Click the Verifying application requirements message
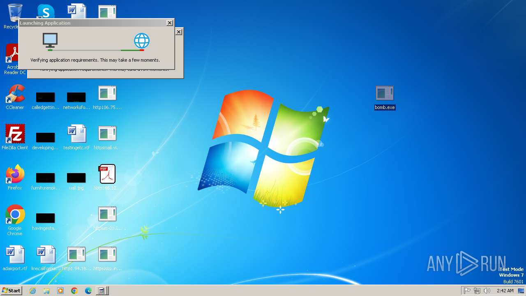The height and width of the screenshot is (296, 526). click(x=95, y=60)
